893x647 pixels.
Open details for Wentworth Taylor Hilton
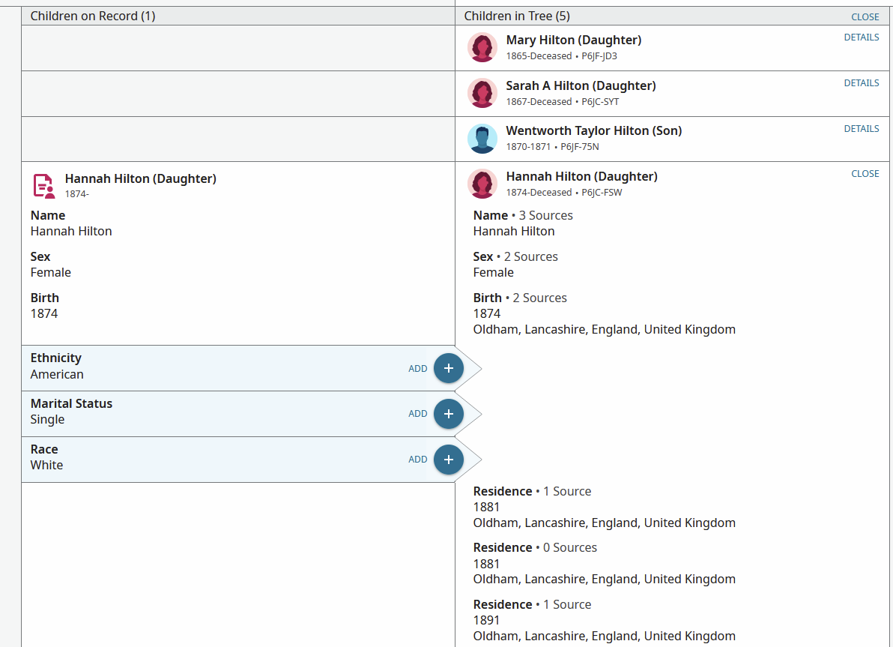(861, 129)
